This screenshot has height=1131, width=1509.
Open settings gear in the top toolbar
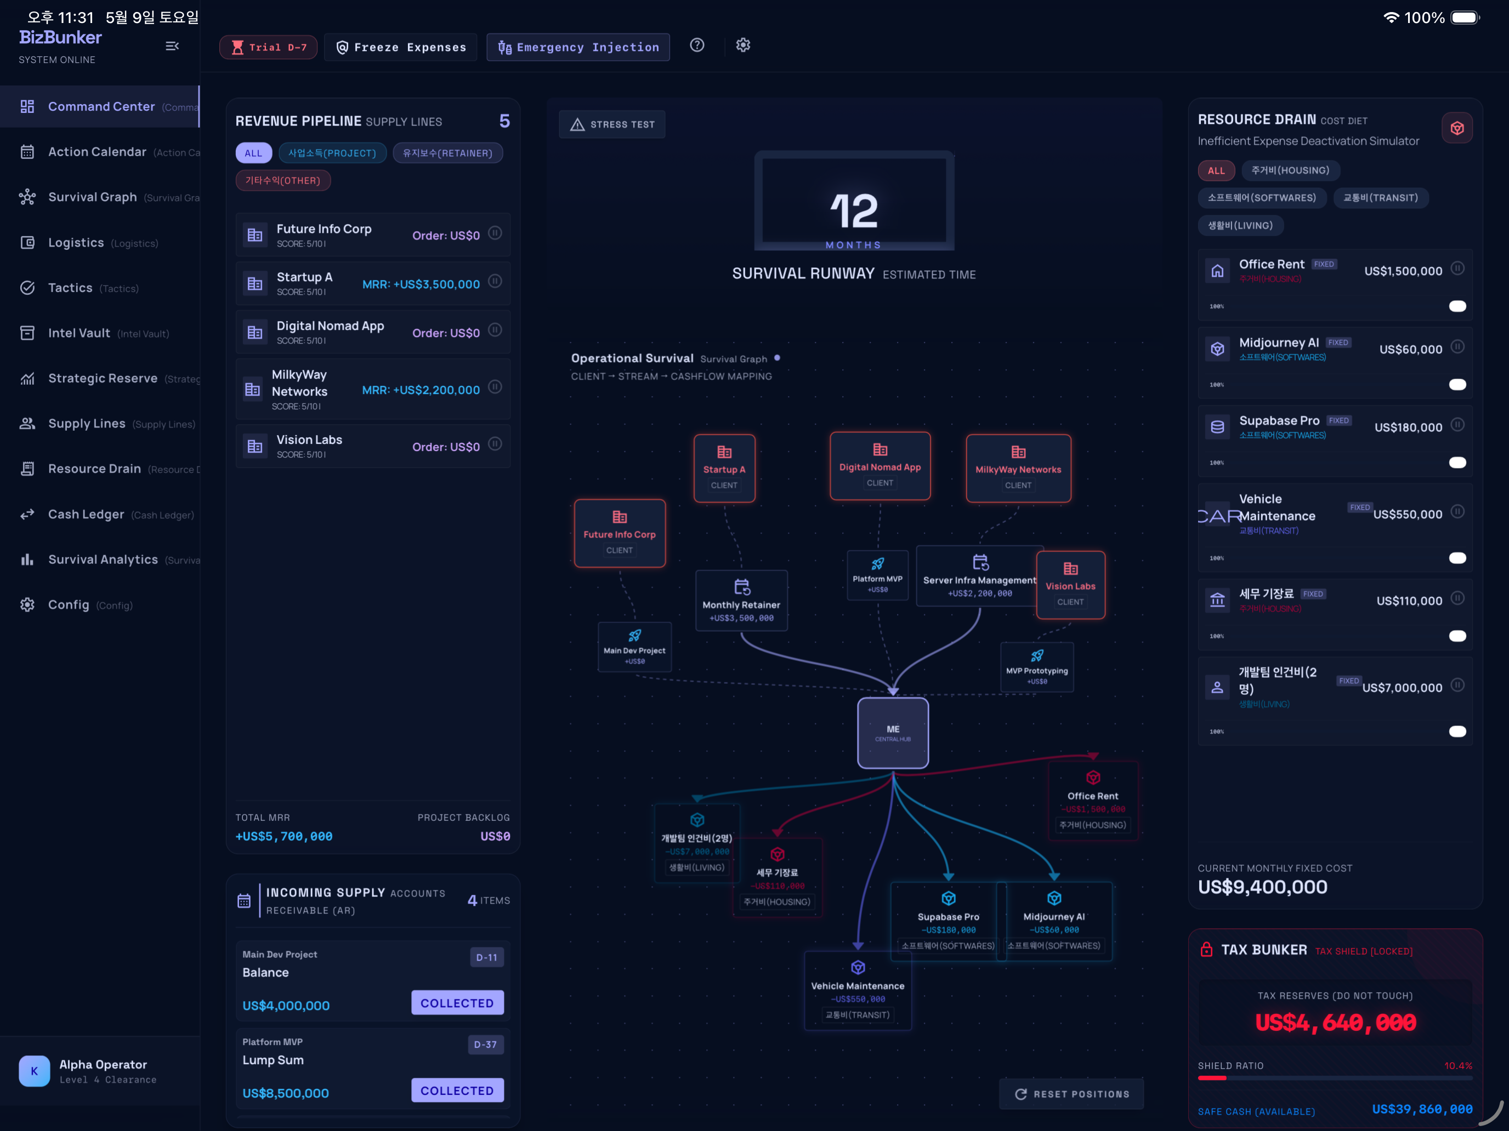pos(743,45)
